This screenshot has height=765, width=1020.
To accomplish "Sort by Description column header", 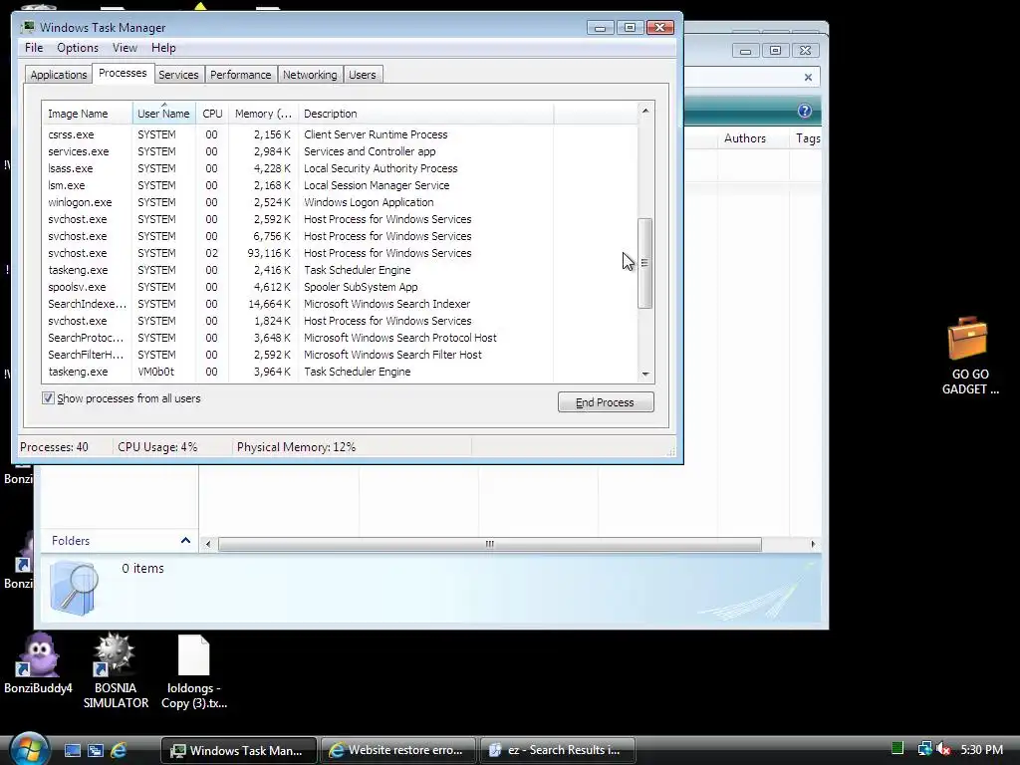I will tap(425, 114).
